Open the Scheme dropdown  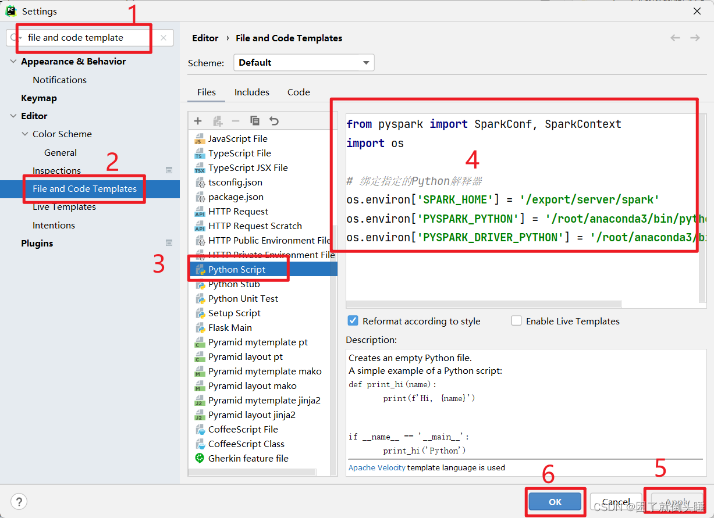304,62
